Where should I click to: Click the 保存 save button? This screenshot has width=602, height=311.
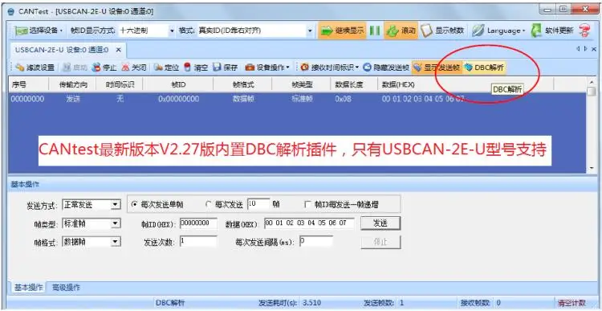coord(226,68)
